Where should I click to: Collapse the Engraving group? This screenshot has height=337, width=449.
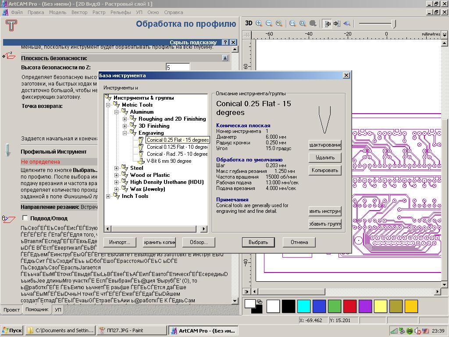tap(125, 133)
